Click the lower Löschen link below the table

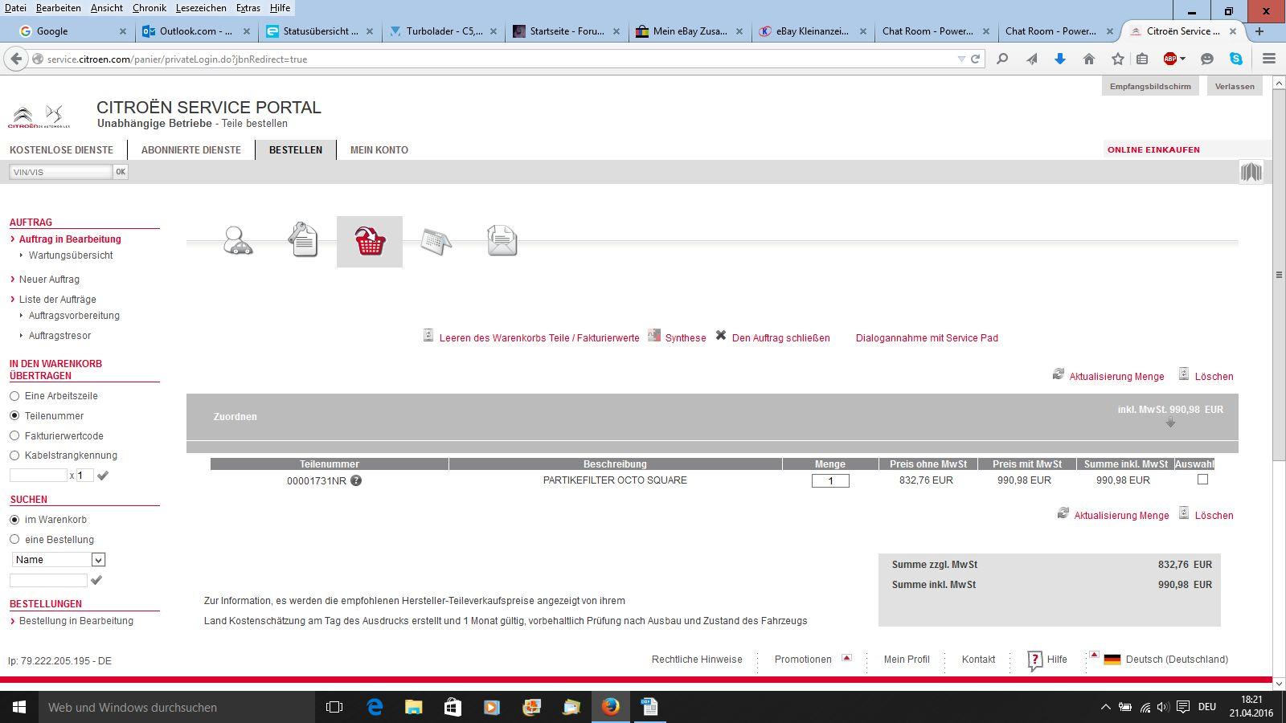point(1214,516)
